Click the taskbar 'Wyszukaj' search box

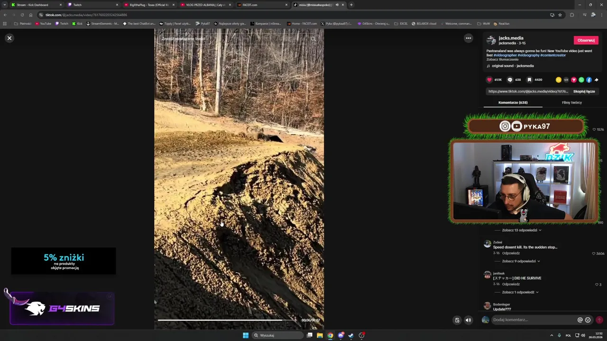278,335
